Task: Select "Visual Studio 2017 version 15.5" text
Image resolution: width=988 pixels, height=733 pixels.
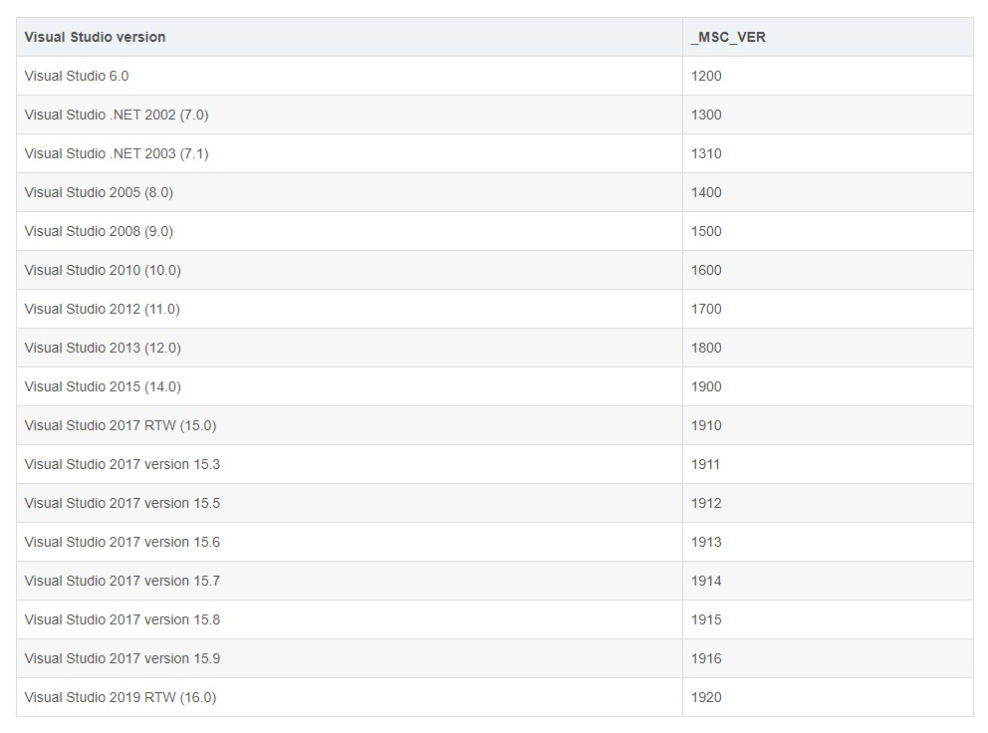Action: [123, 503]
